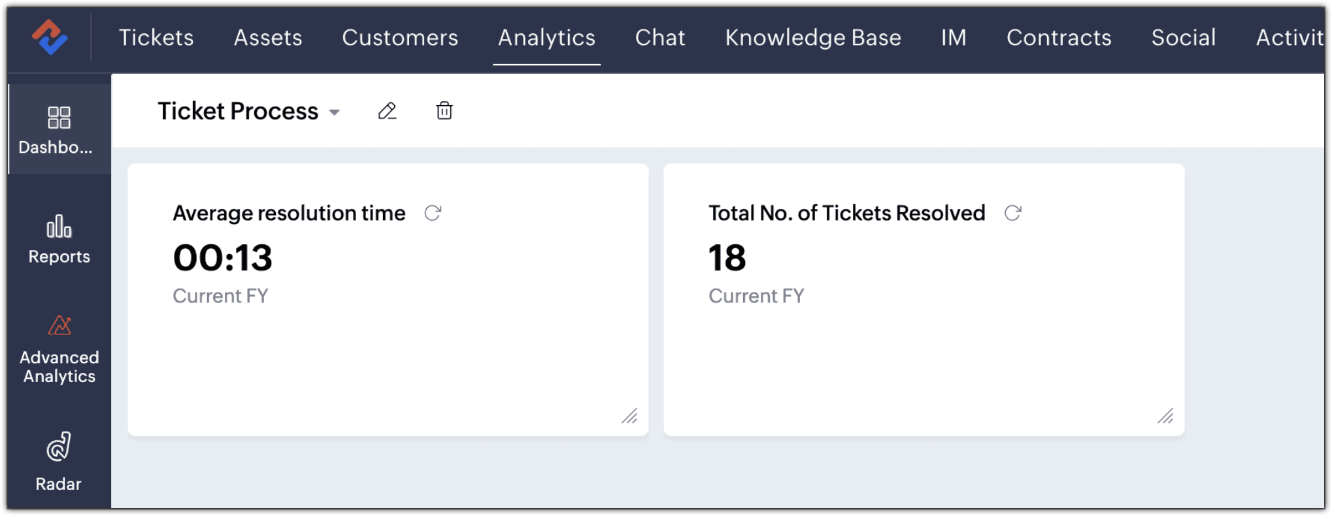This screenshot has width=1332, height=516.
Task: Select the Chat tab
Action: (660, 38)
